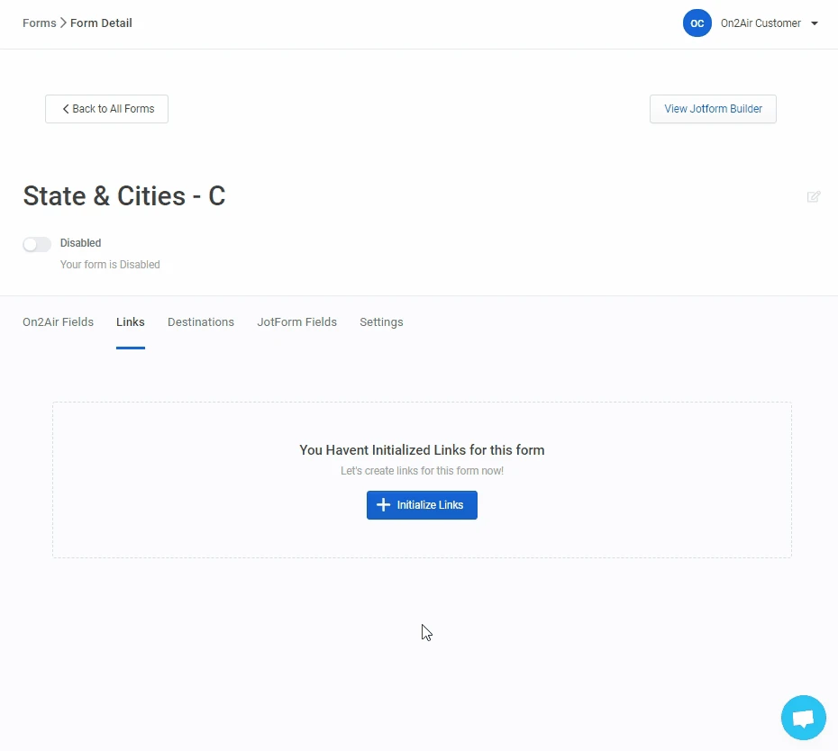This screenshot has height=751, width=838.
Task: Open the On2Air Customer account menu
Action: [760, 23]
